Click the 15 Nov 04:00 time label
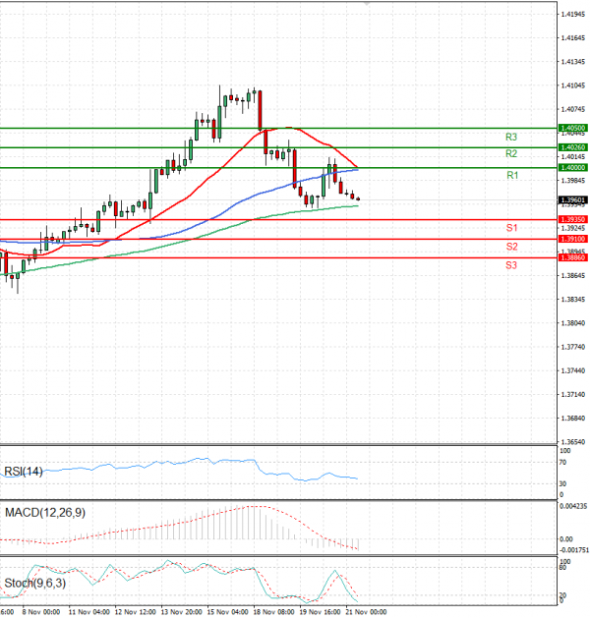Viewport: 590px width, 618px height. coord(227,612)
